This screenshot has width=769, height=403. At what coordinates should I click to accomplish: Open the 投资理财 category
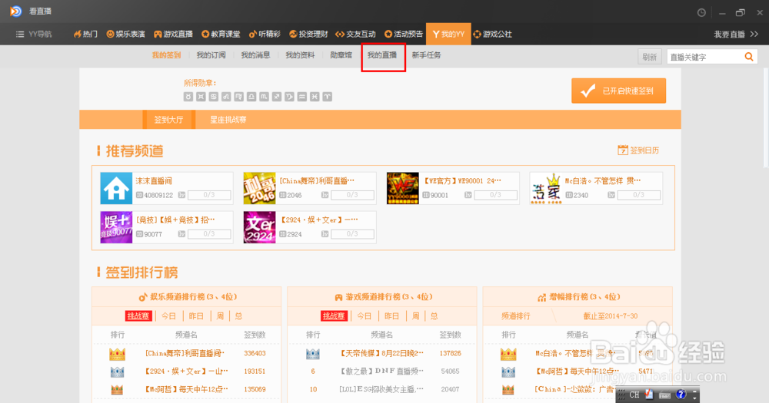point(308,35)
